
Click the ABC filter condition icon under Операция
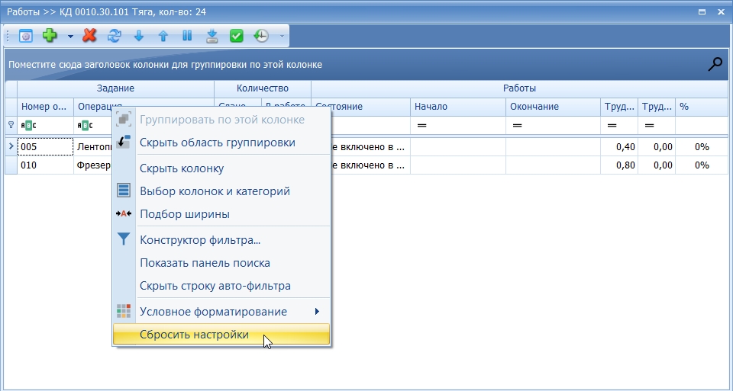85,126
